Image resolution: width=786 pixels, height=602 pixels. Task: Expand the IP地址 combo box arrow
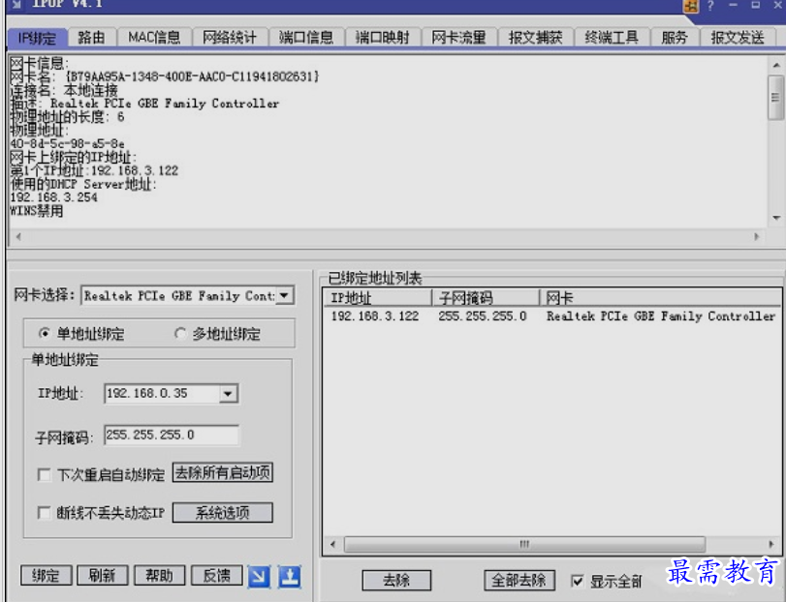click(228, 394)
